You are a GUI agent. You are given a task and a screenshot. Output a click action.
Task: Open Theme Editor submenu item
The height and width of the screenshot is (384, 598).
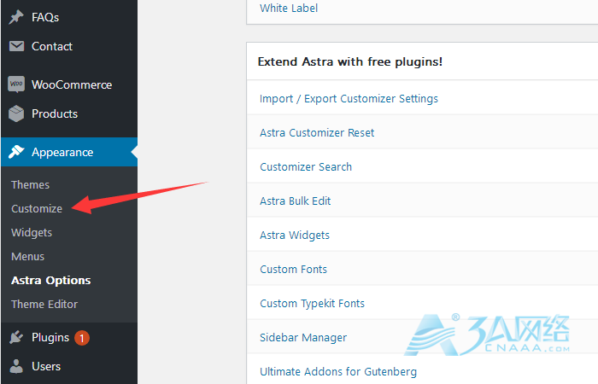coord(44,304)
